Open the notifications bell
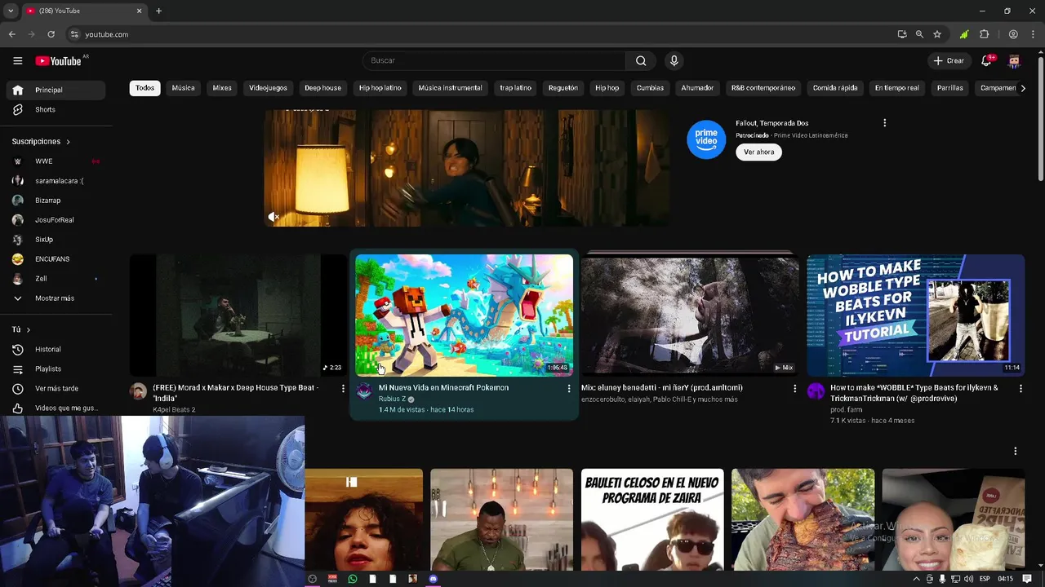Screen dimensions: 1045x587 coord(986,60)
